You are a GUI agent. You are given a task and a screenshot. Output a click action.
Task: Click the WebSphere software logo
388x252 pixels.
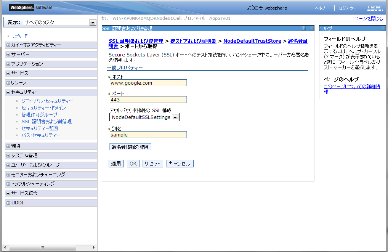pyautogui.click(x=31, y=8)
